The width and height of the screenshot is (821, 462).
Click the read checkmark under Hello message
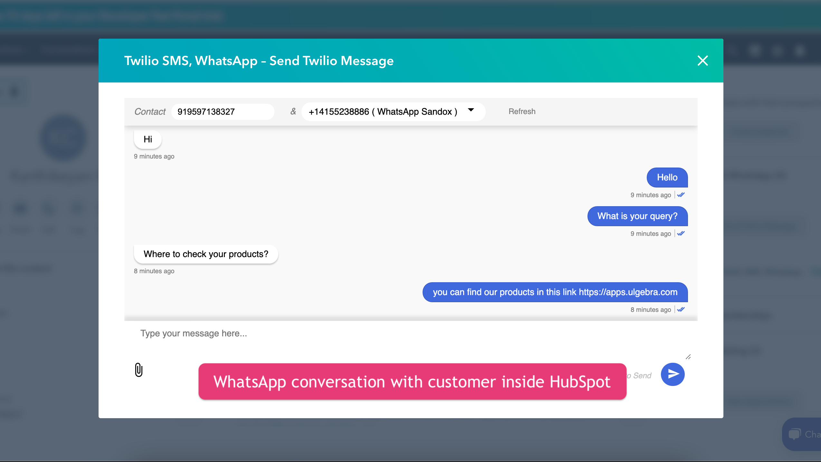681,195
